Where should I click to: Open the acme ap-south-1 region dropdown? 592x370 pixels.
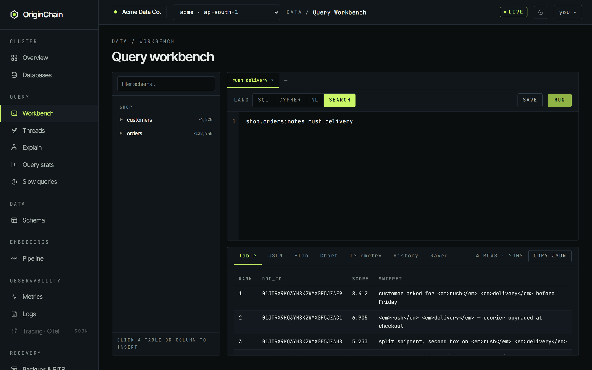tap(226, 12)
